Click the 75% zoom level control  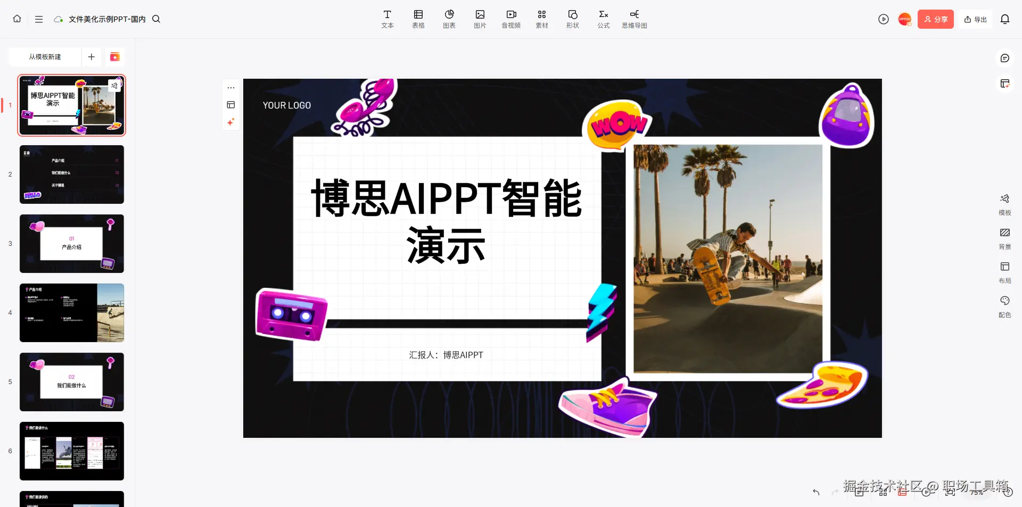point(977,493)
